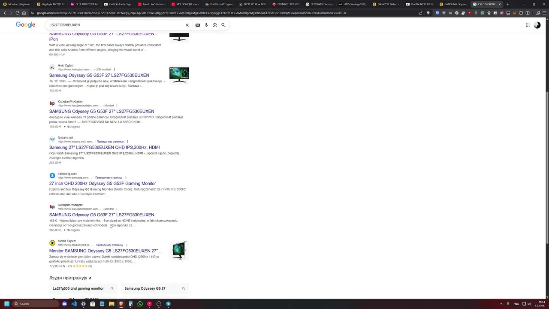
Task: Open WhatsApp from the taskbar
Action: tap(140, 304)
